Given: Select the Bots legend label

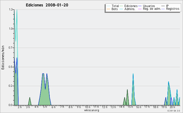Looking at the screenshot, I should (x=114, y=9).
